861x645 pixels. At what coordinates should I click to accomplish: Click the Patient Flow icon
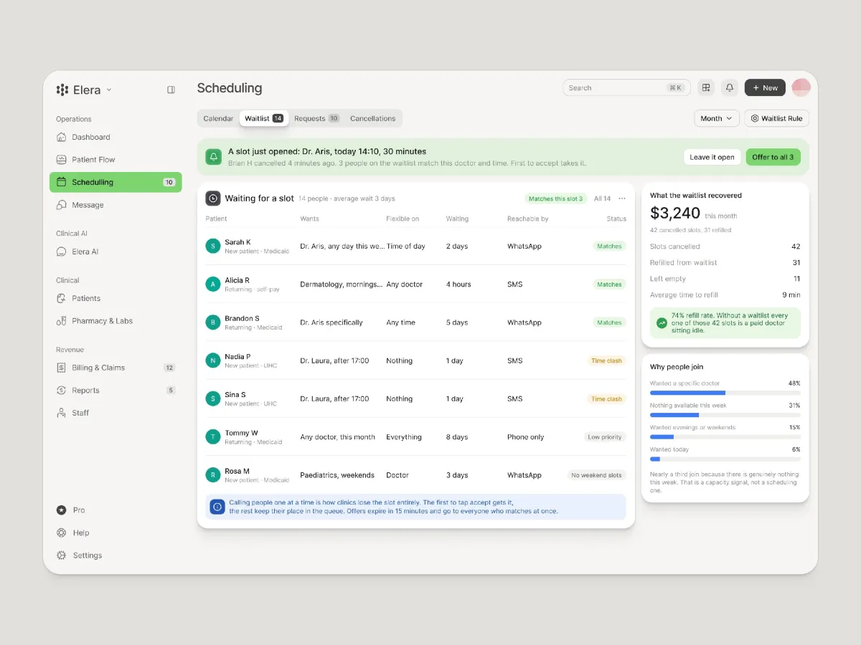(x=62, y=160)
